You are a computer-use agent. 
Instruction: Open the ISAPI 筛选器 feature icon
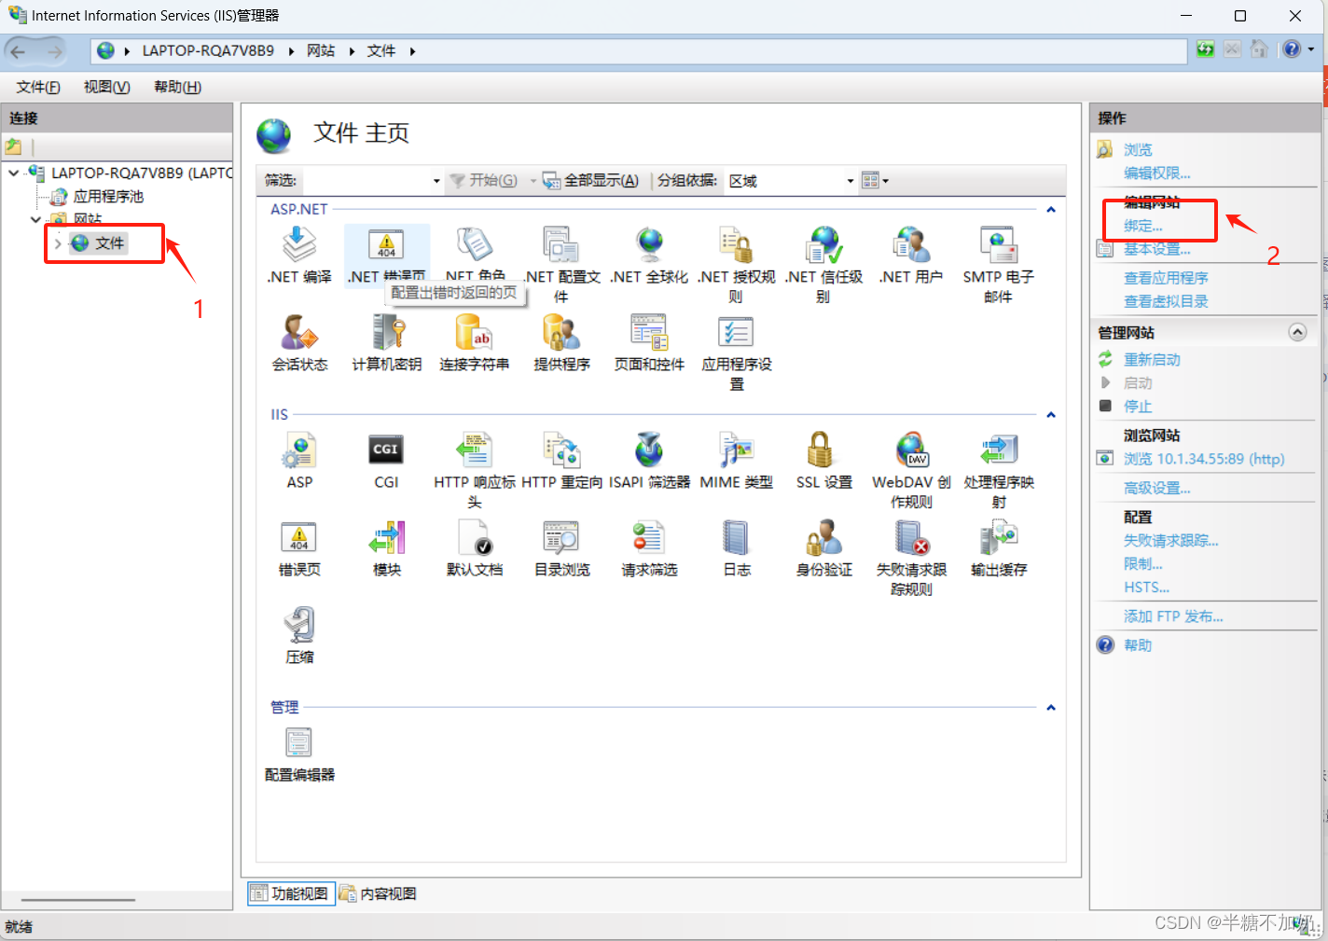click(x=649, y=450)
